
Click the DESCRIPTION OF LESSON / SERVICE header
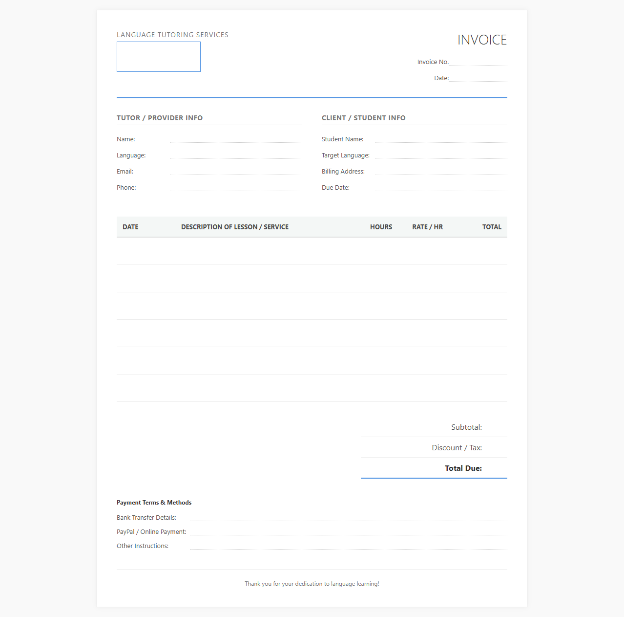pyautogui.click(x=235, y=227)
